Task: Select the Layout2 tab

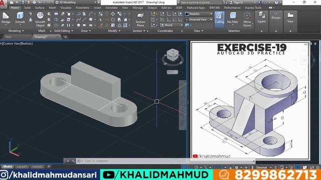Action: [37, 166]
